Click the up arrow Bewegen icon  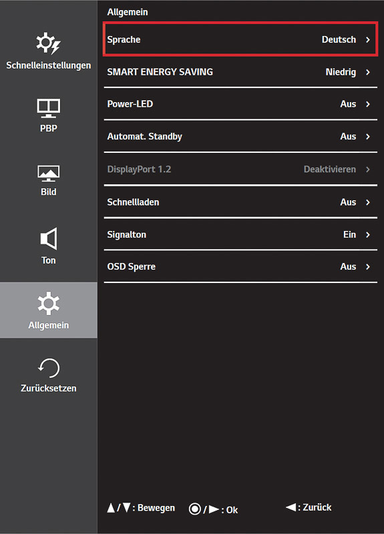pos(111,508)
